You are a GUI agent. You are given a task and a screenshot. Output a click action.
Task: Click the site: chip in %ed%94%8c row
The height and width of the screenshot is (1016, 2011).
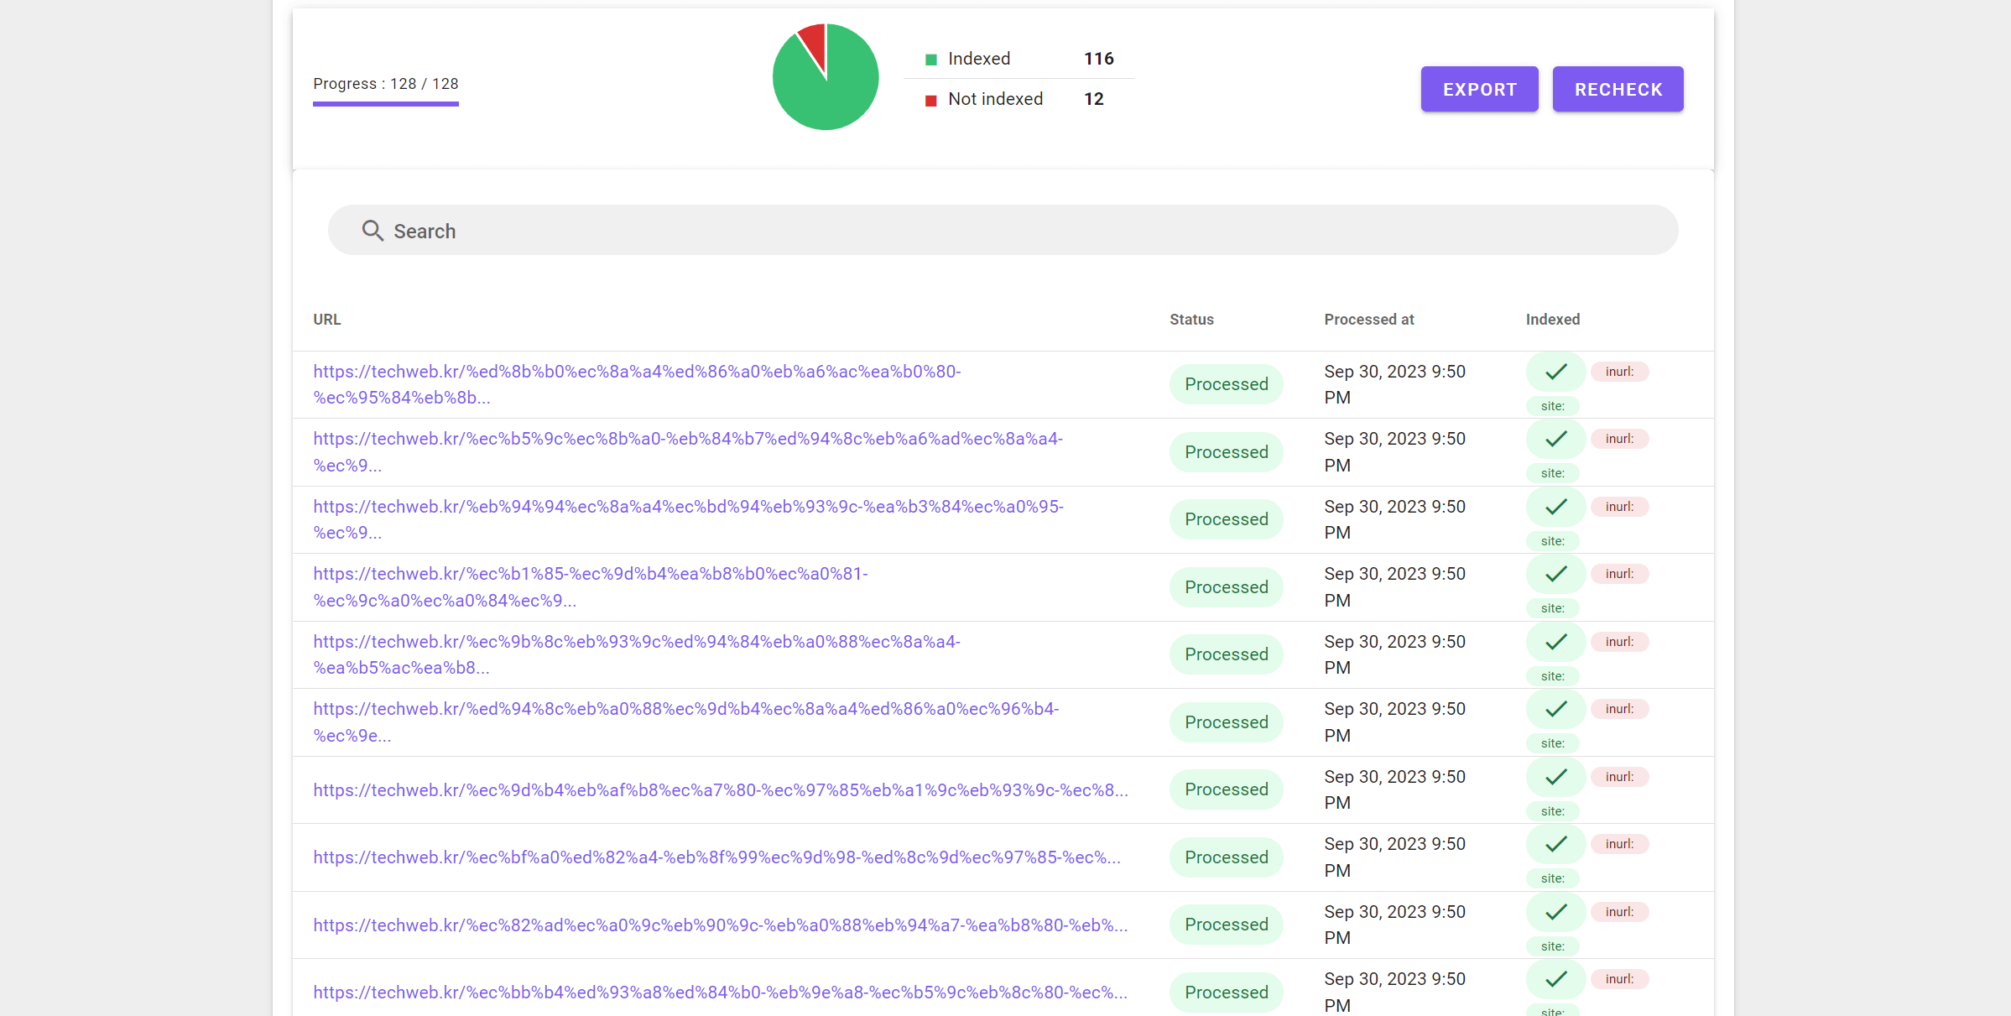pos(1552,743)
